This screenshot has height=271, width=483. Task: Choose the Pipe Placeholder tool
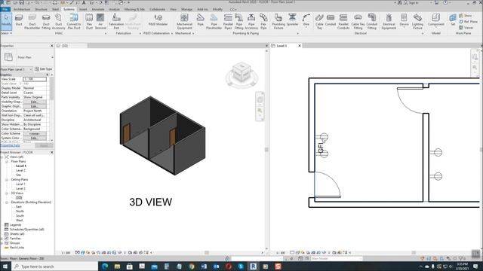pos(214,21)
